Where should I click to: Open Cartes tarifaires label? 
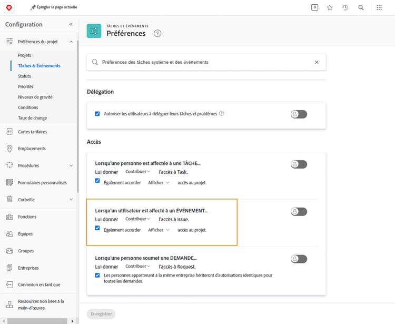(33, 132)
